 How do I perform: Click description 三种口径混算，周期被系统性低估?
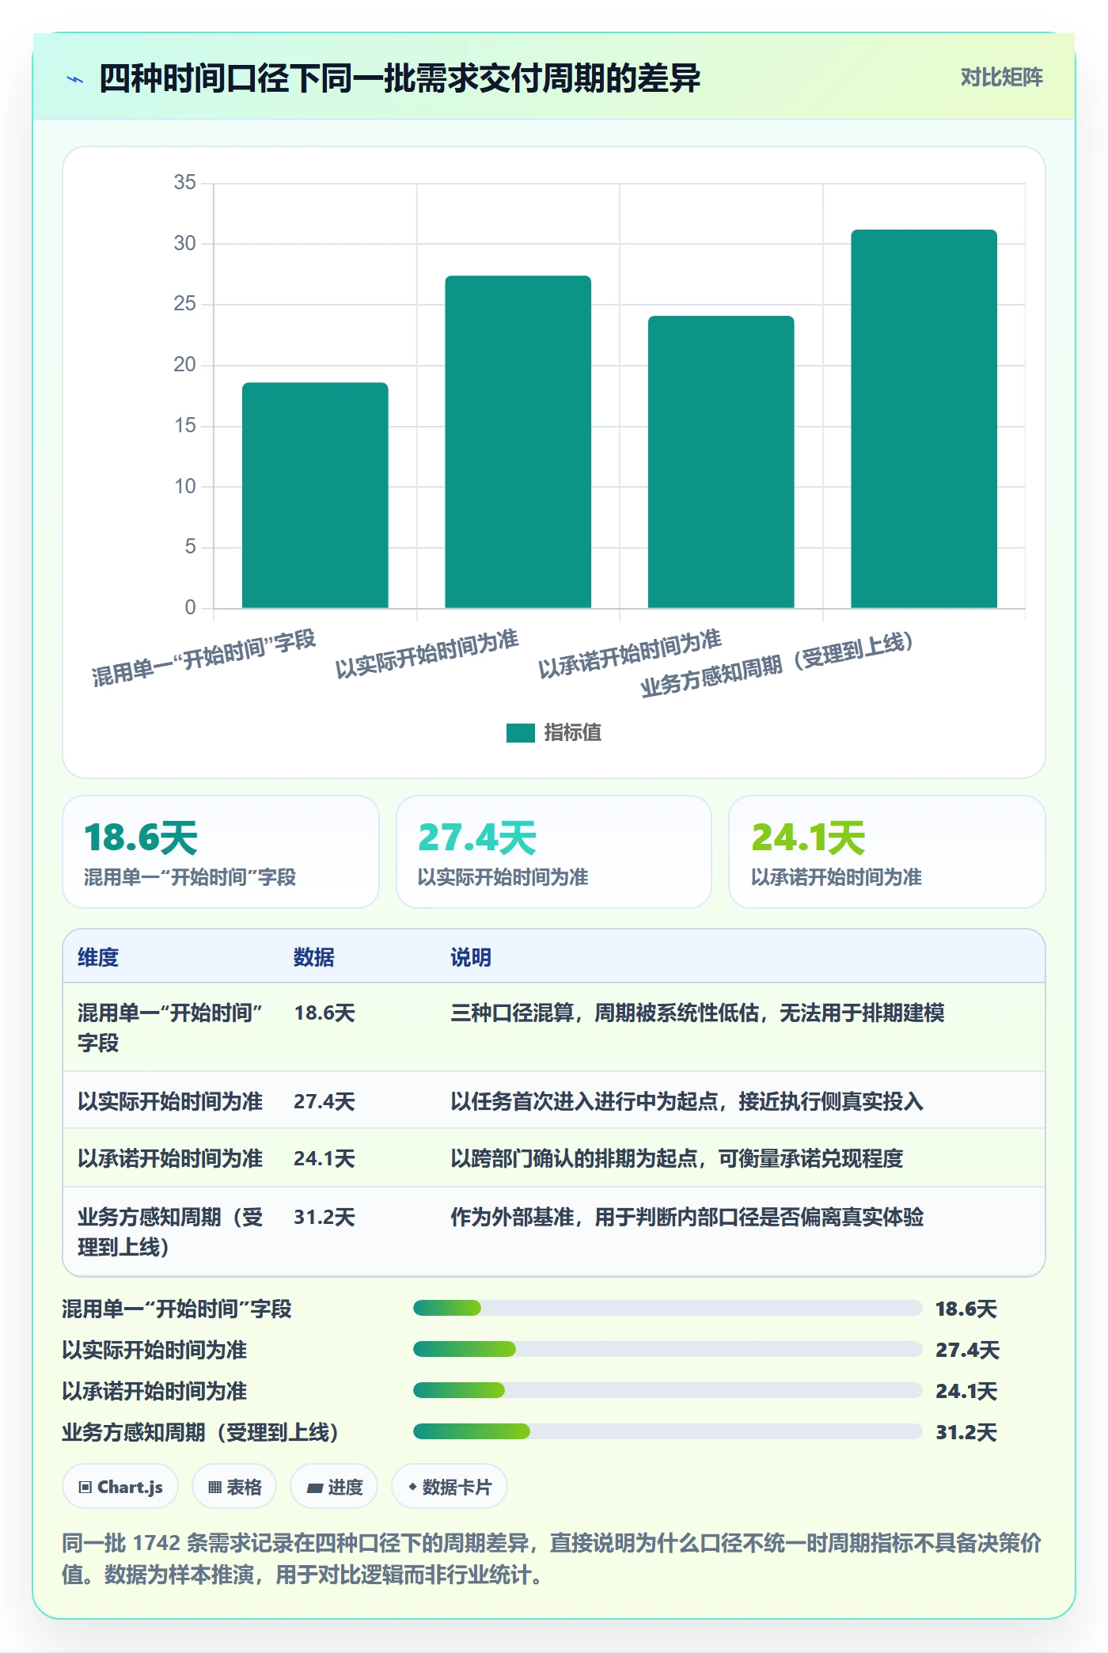pyautogui.click(x=697, y=1013)
